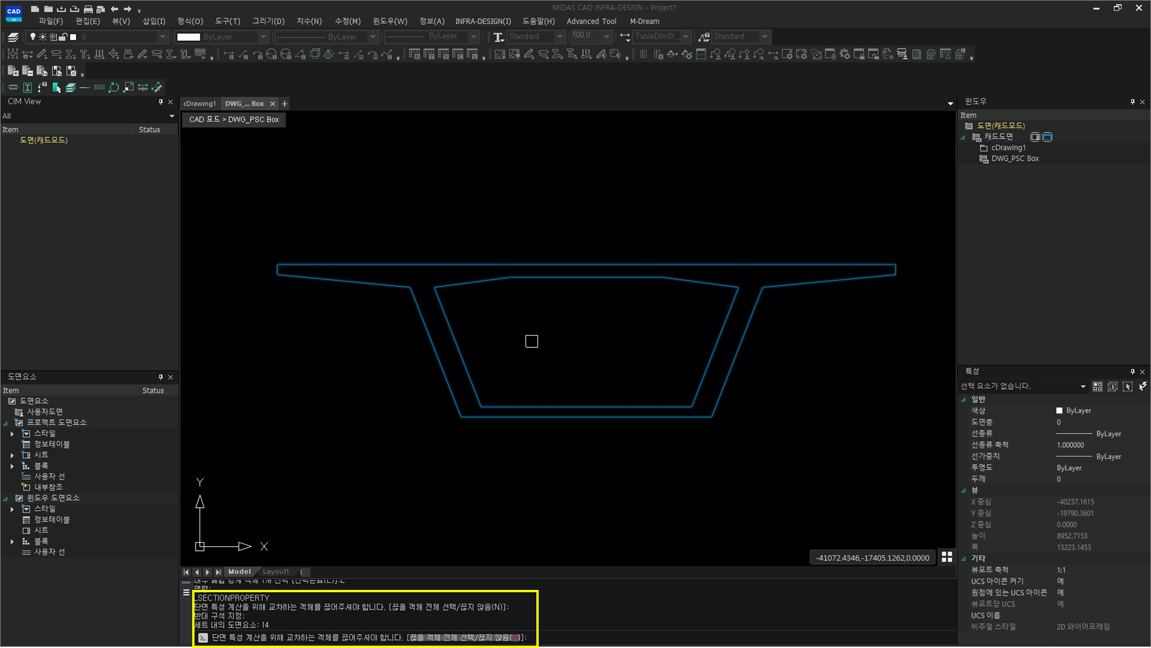
Task: Go to last layout with nav arrow
Action: (218, 573)
